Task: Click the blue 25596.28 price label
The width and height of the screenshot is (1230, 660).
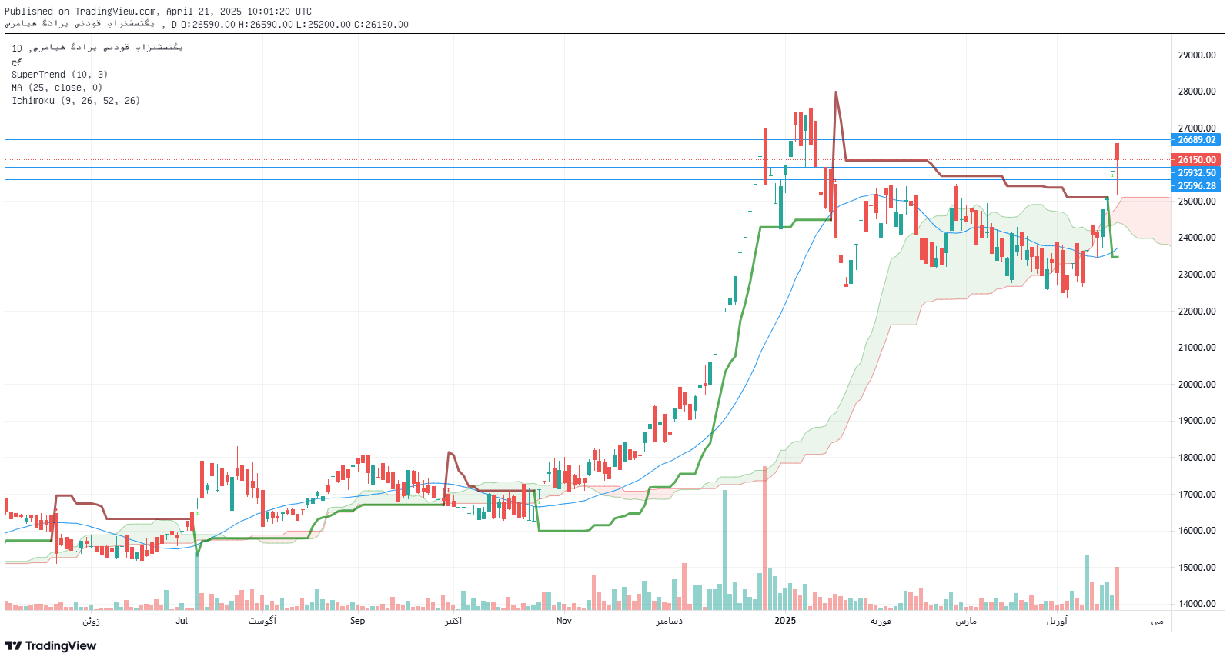Action: [x=1196, y=186]
